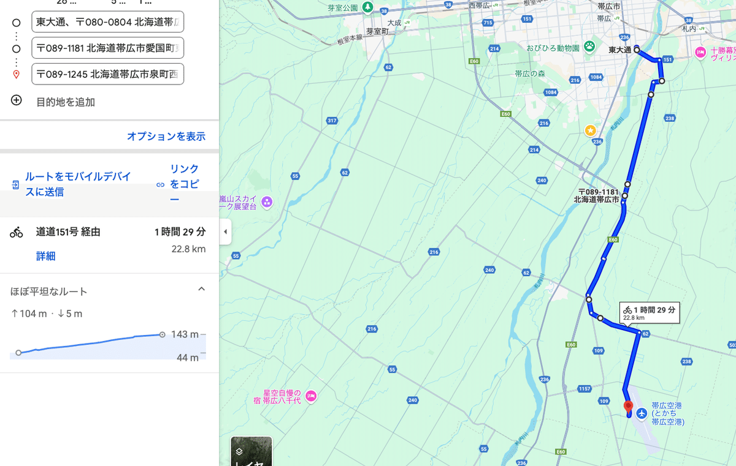This screenshot has width=736, height=466.
Task: Click the orange star saved place icon
Action: (590, 130)
